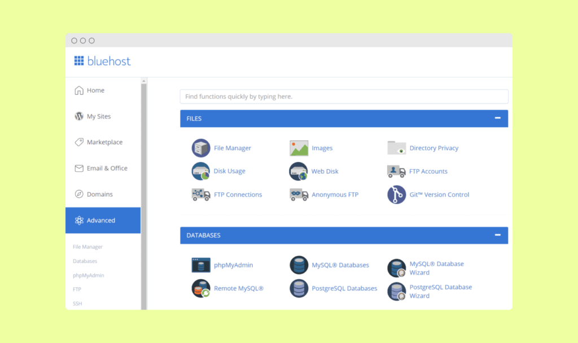578x343 pixels.
Task: Click the Directory Privacy folder icon
Action: pos(397,148)
